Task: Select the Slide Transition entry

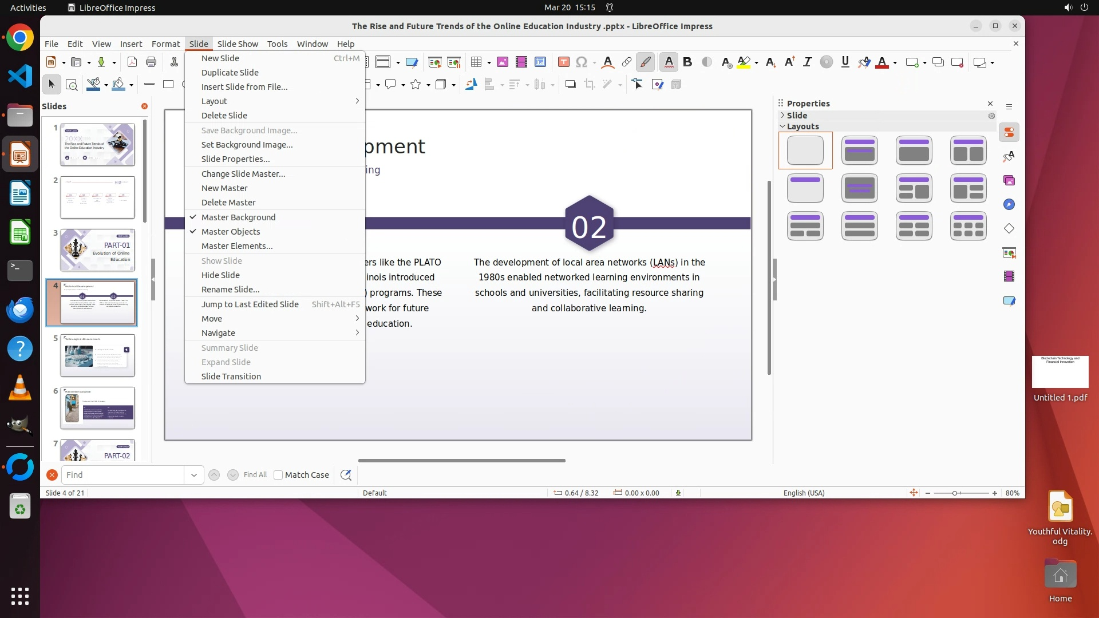Action: pos(231,377)
